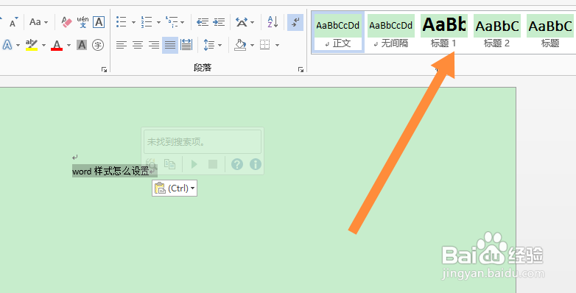Apply paragraph Shading with the paint bucket

point(241,45)
